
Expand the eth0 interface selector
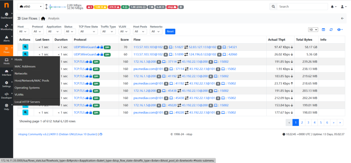click(x=31, y=6)
